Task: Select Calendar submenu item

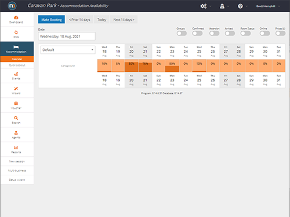Action: [17, 59]
